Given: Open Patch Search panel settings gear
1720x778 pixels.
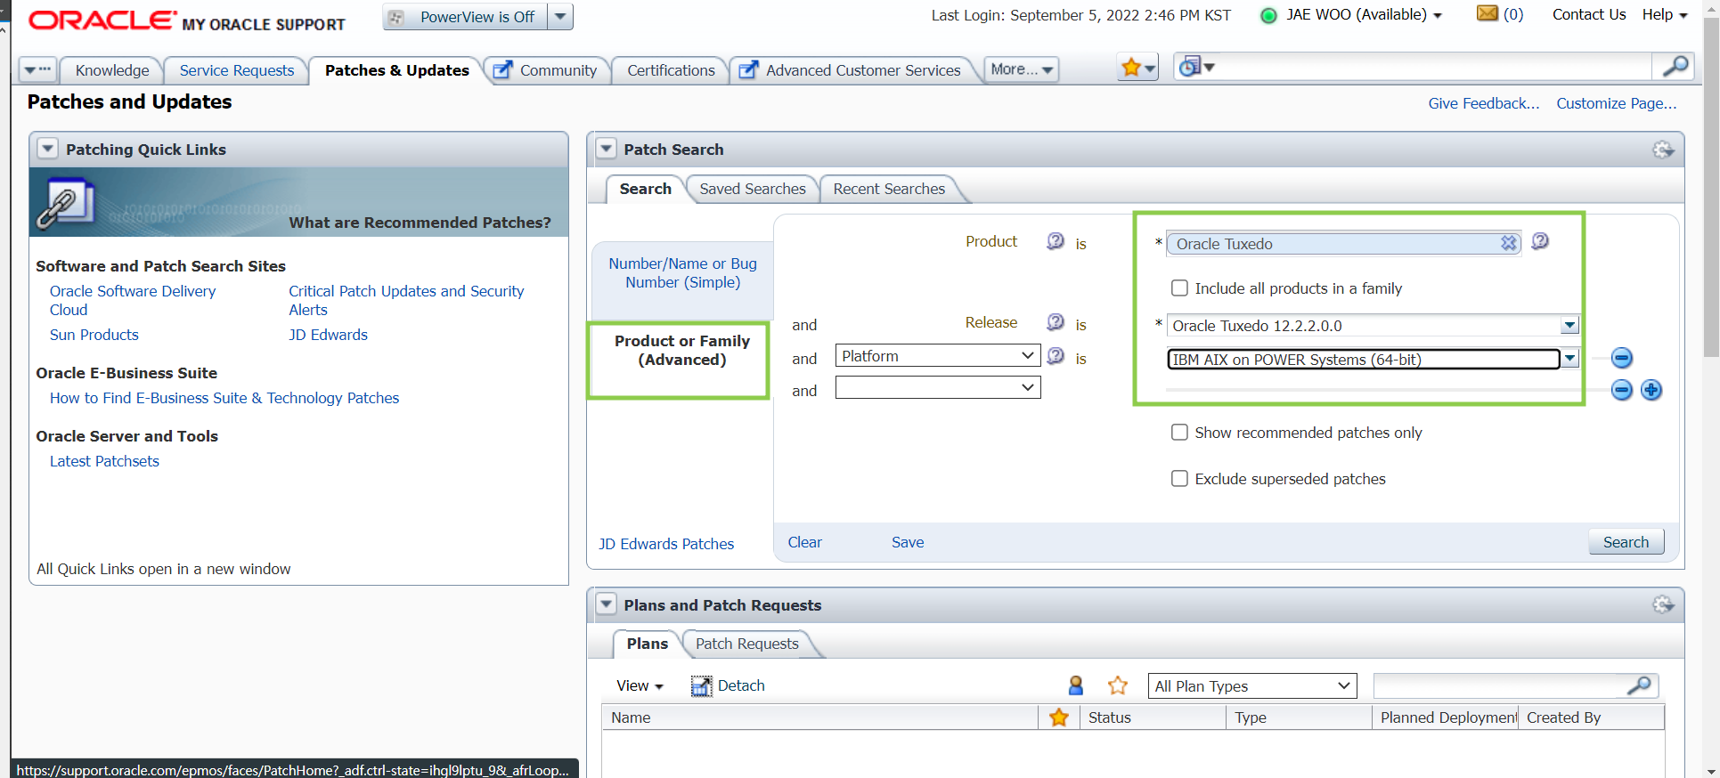Looking at the screenshot, I should [x=1663, y=150].
